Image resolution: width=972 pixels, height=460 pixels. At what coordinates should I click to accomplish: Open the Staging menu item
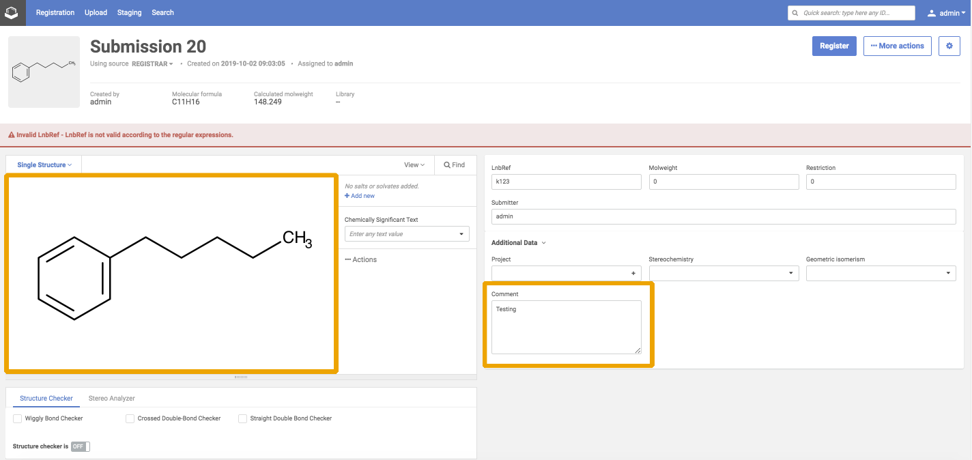(129, 12)
